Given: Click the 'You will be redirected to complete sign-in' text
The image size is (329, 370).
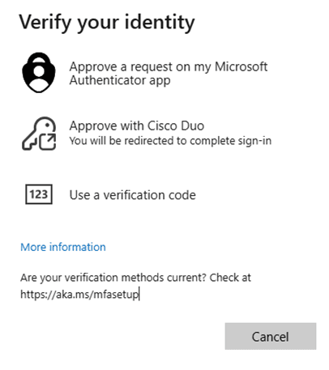Looking at the screenshot, I should 170,141.
